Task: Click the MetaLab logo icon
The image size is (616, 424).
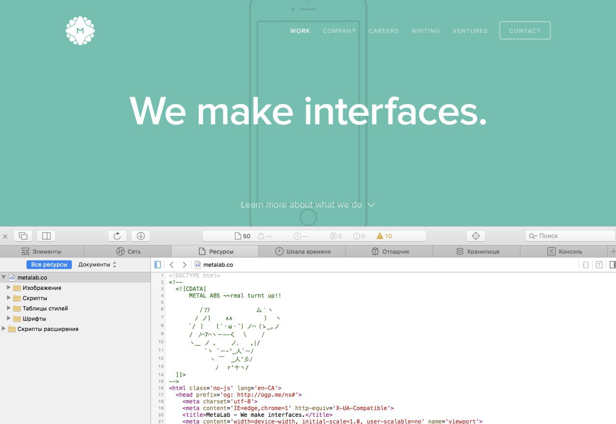Action: (80, 31)
